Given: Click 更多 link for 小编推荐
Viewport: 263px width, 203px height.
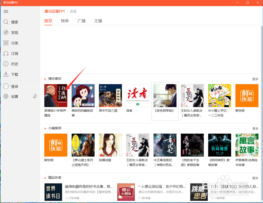Looking at the screenshot, I should tap(255, 128).
